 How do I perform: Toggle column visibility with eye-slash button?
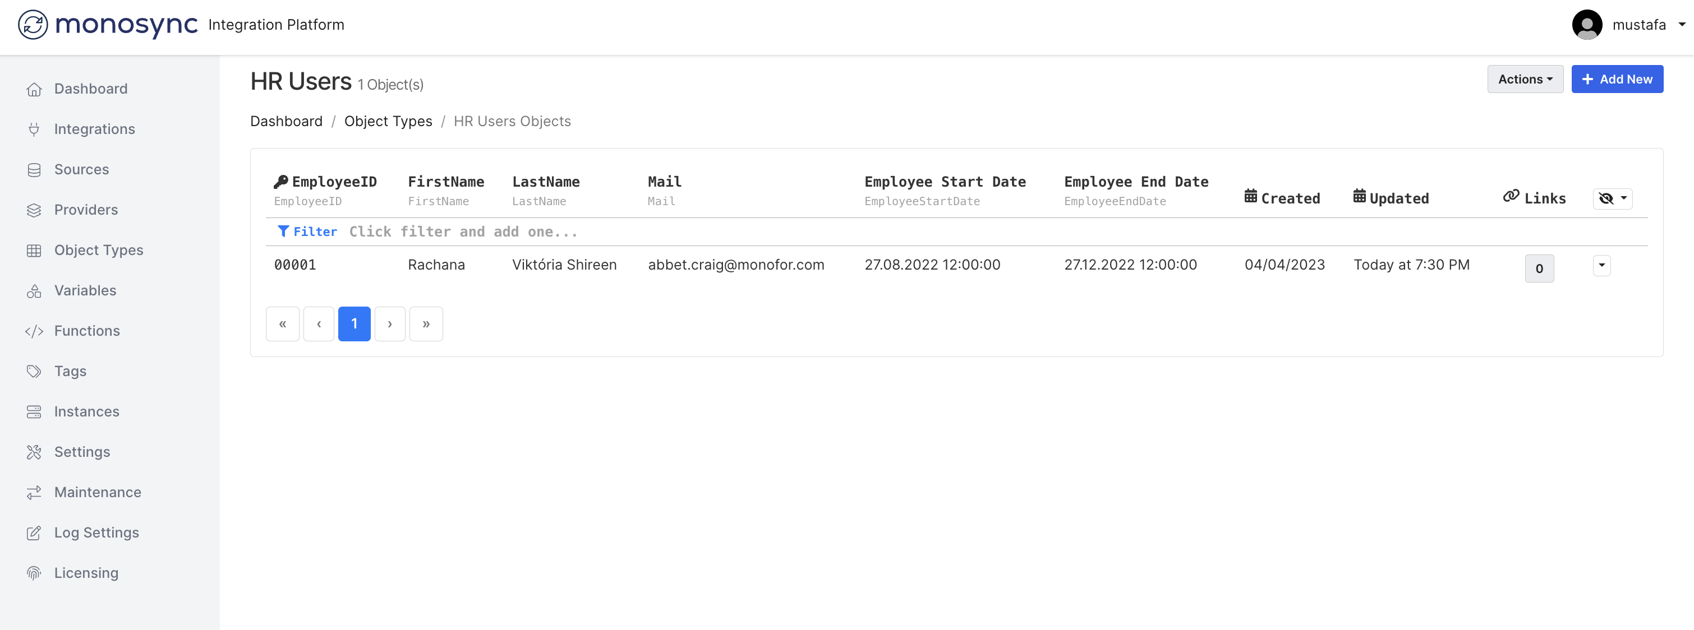pos(1612,198)
